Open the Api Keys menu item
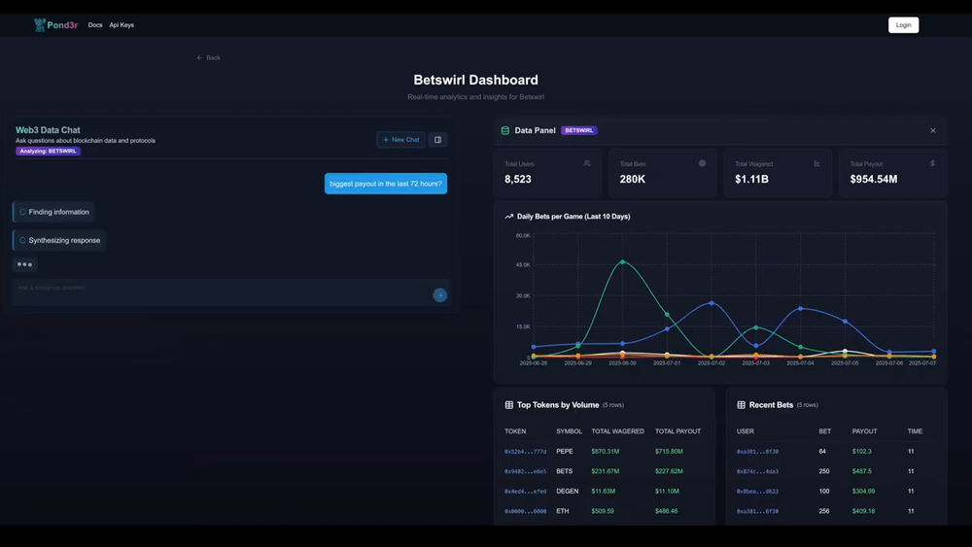Image resolution: width=972 pixels, height=547 pixels. [121, 25]
